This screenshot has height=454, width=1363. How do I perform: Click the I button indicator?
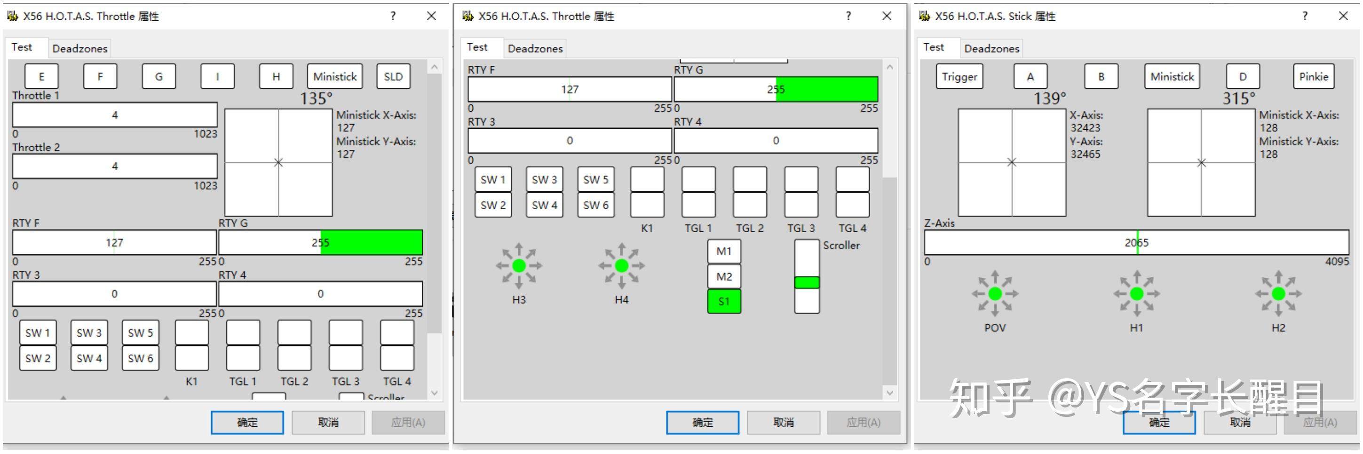pyautogui.click(x=217, y=77)
